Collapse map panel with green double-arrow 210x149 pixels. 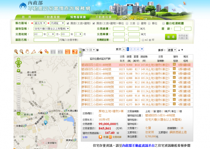(x=80, y=52)
